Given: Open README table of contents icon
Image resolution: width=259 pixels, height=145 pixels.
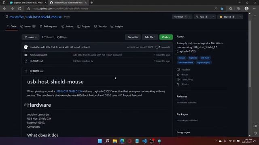Looking at the screenshot, I should pyautogui.click(x=26, y=71).
